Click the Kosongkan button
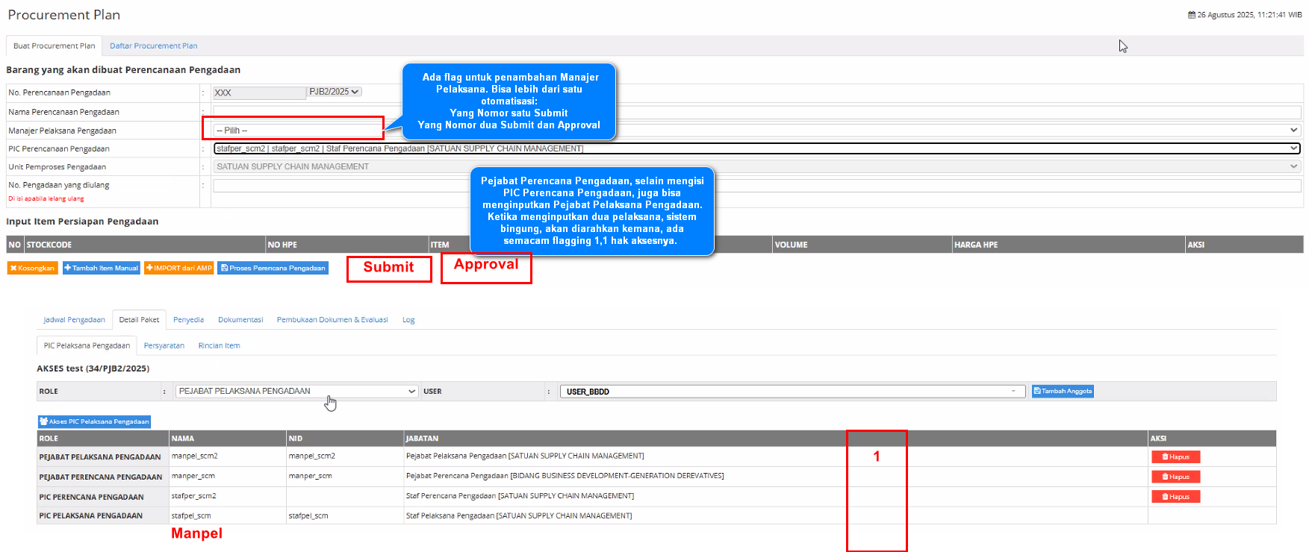This screenshot has width=1309, height=552. tap(32, 268)
